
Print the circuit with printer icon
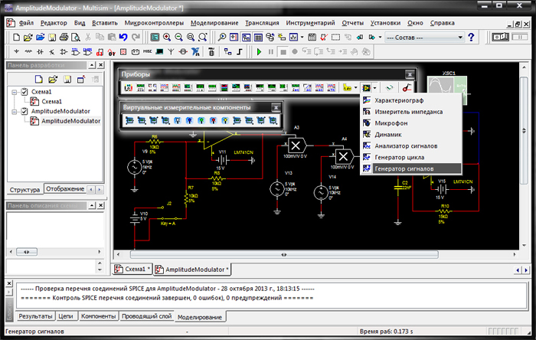coord(64,38)
